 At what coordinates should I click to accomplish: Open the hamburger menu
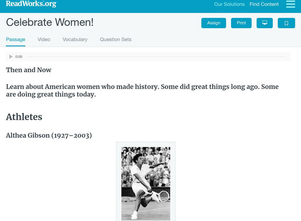pyautogui.click(x=290, y=4)
